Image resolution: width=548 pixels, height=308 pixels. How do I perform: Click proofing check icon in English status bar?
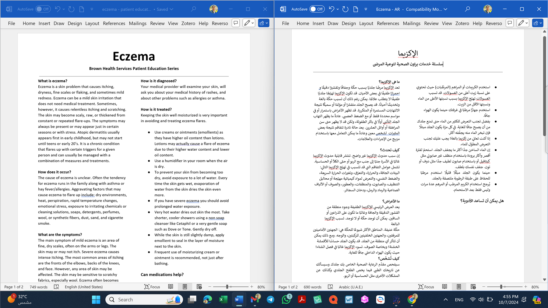(56, 287)
